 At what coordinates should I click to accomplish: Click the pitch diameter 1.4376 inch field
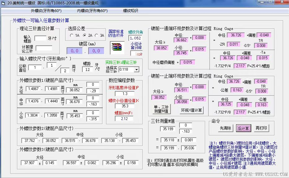(x=33, y=101)
